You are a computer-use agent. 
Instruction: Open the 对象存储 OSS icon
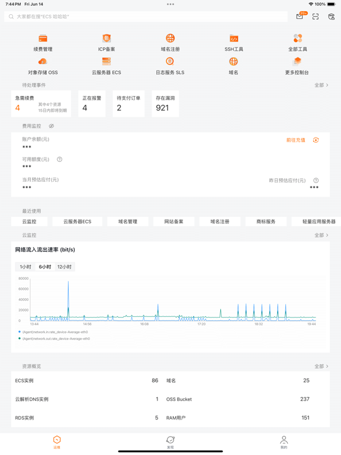click(x=43, y=62)
